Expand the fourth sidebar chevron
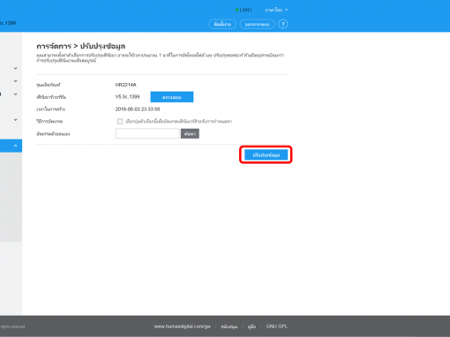 tap(16, 120)
